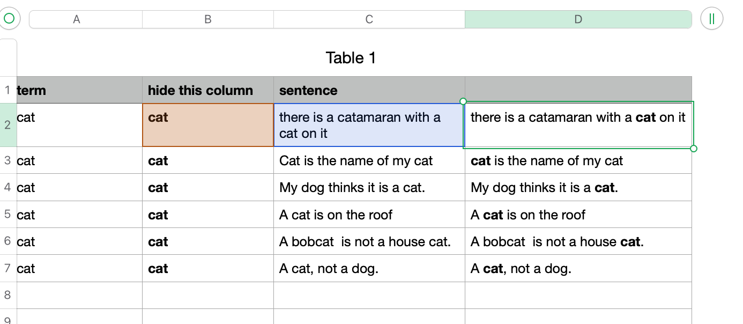Click the "sentence" header cell
The height and width of the screenshot is (324, 743).
point(369,90)
